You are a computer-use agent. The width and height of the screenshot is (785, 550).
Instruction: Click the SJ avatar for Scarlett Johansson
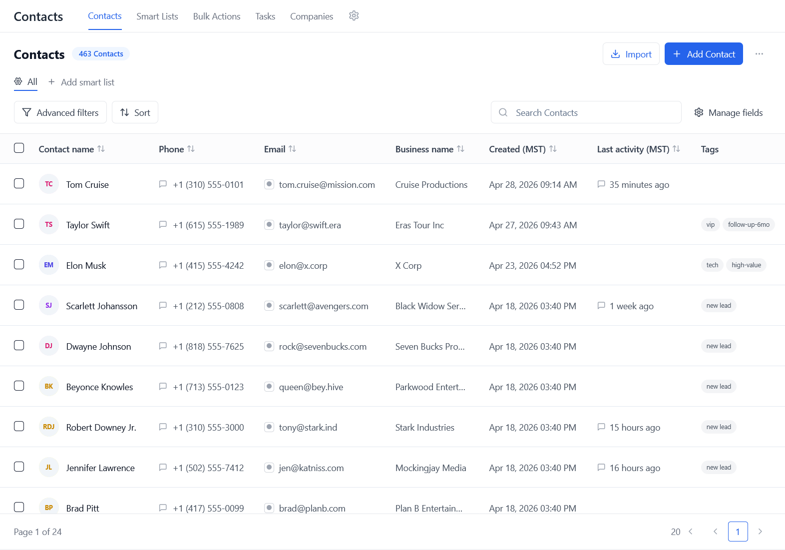49,305
